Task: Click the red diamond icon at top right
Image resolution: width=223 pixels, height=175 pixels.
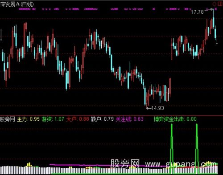Action: (x=214, y=4)
